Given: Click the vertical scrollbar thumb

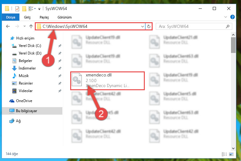Looking at the screenshot, I should pyautogui.click(x=233, y=45).
